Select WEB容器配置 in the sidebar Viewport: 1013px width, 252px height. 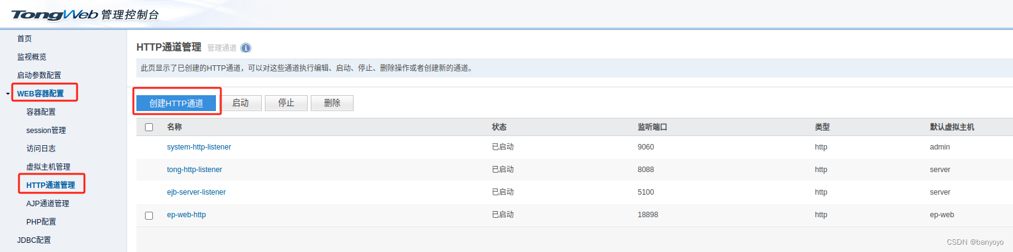pos(40,93)
